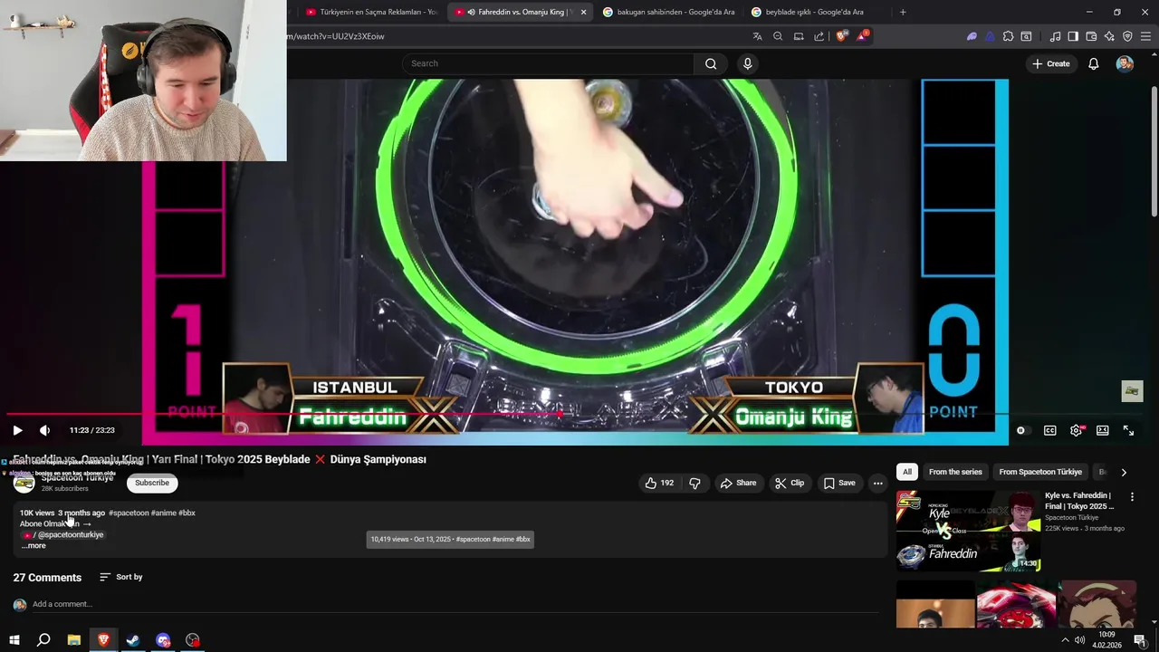Open the Share dialog for the video

coord(738,483)
